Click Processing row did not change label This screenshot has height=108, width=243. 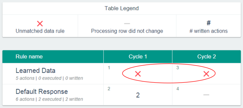click(127, 31)
